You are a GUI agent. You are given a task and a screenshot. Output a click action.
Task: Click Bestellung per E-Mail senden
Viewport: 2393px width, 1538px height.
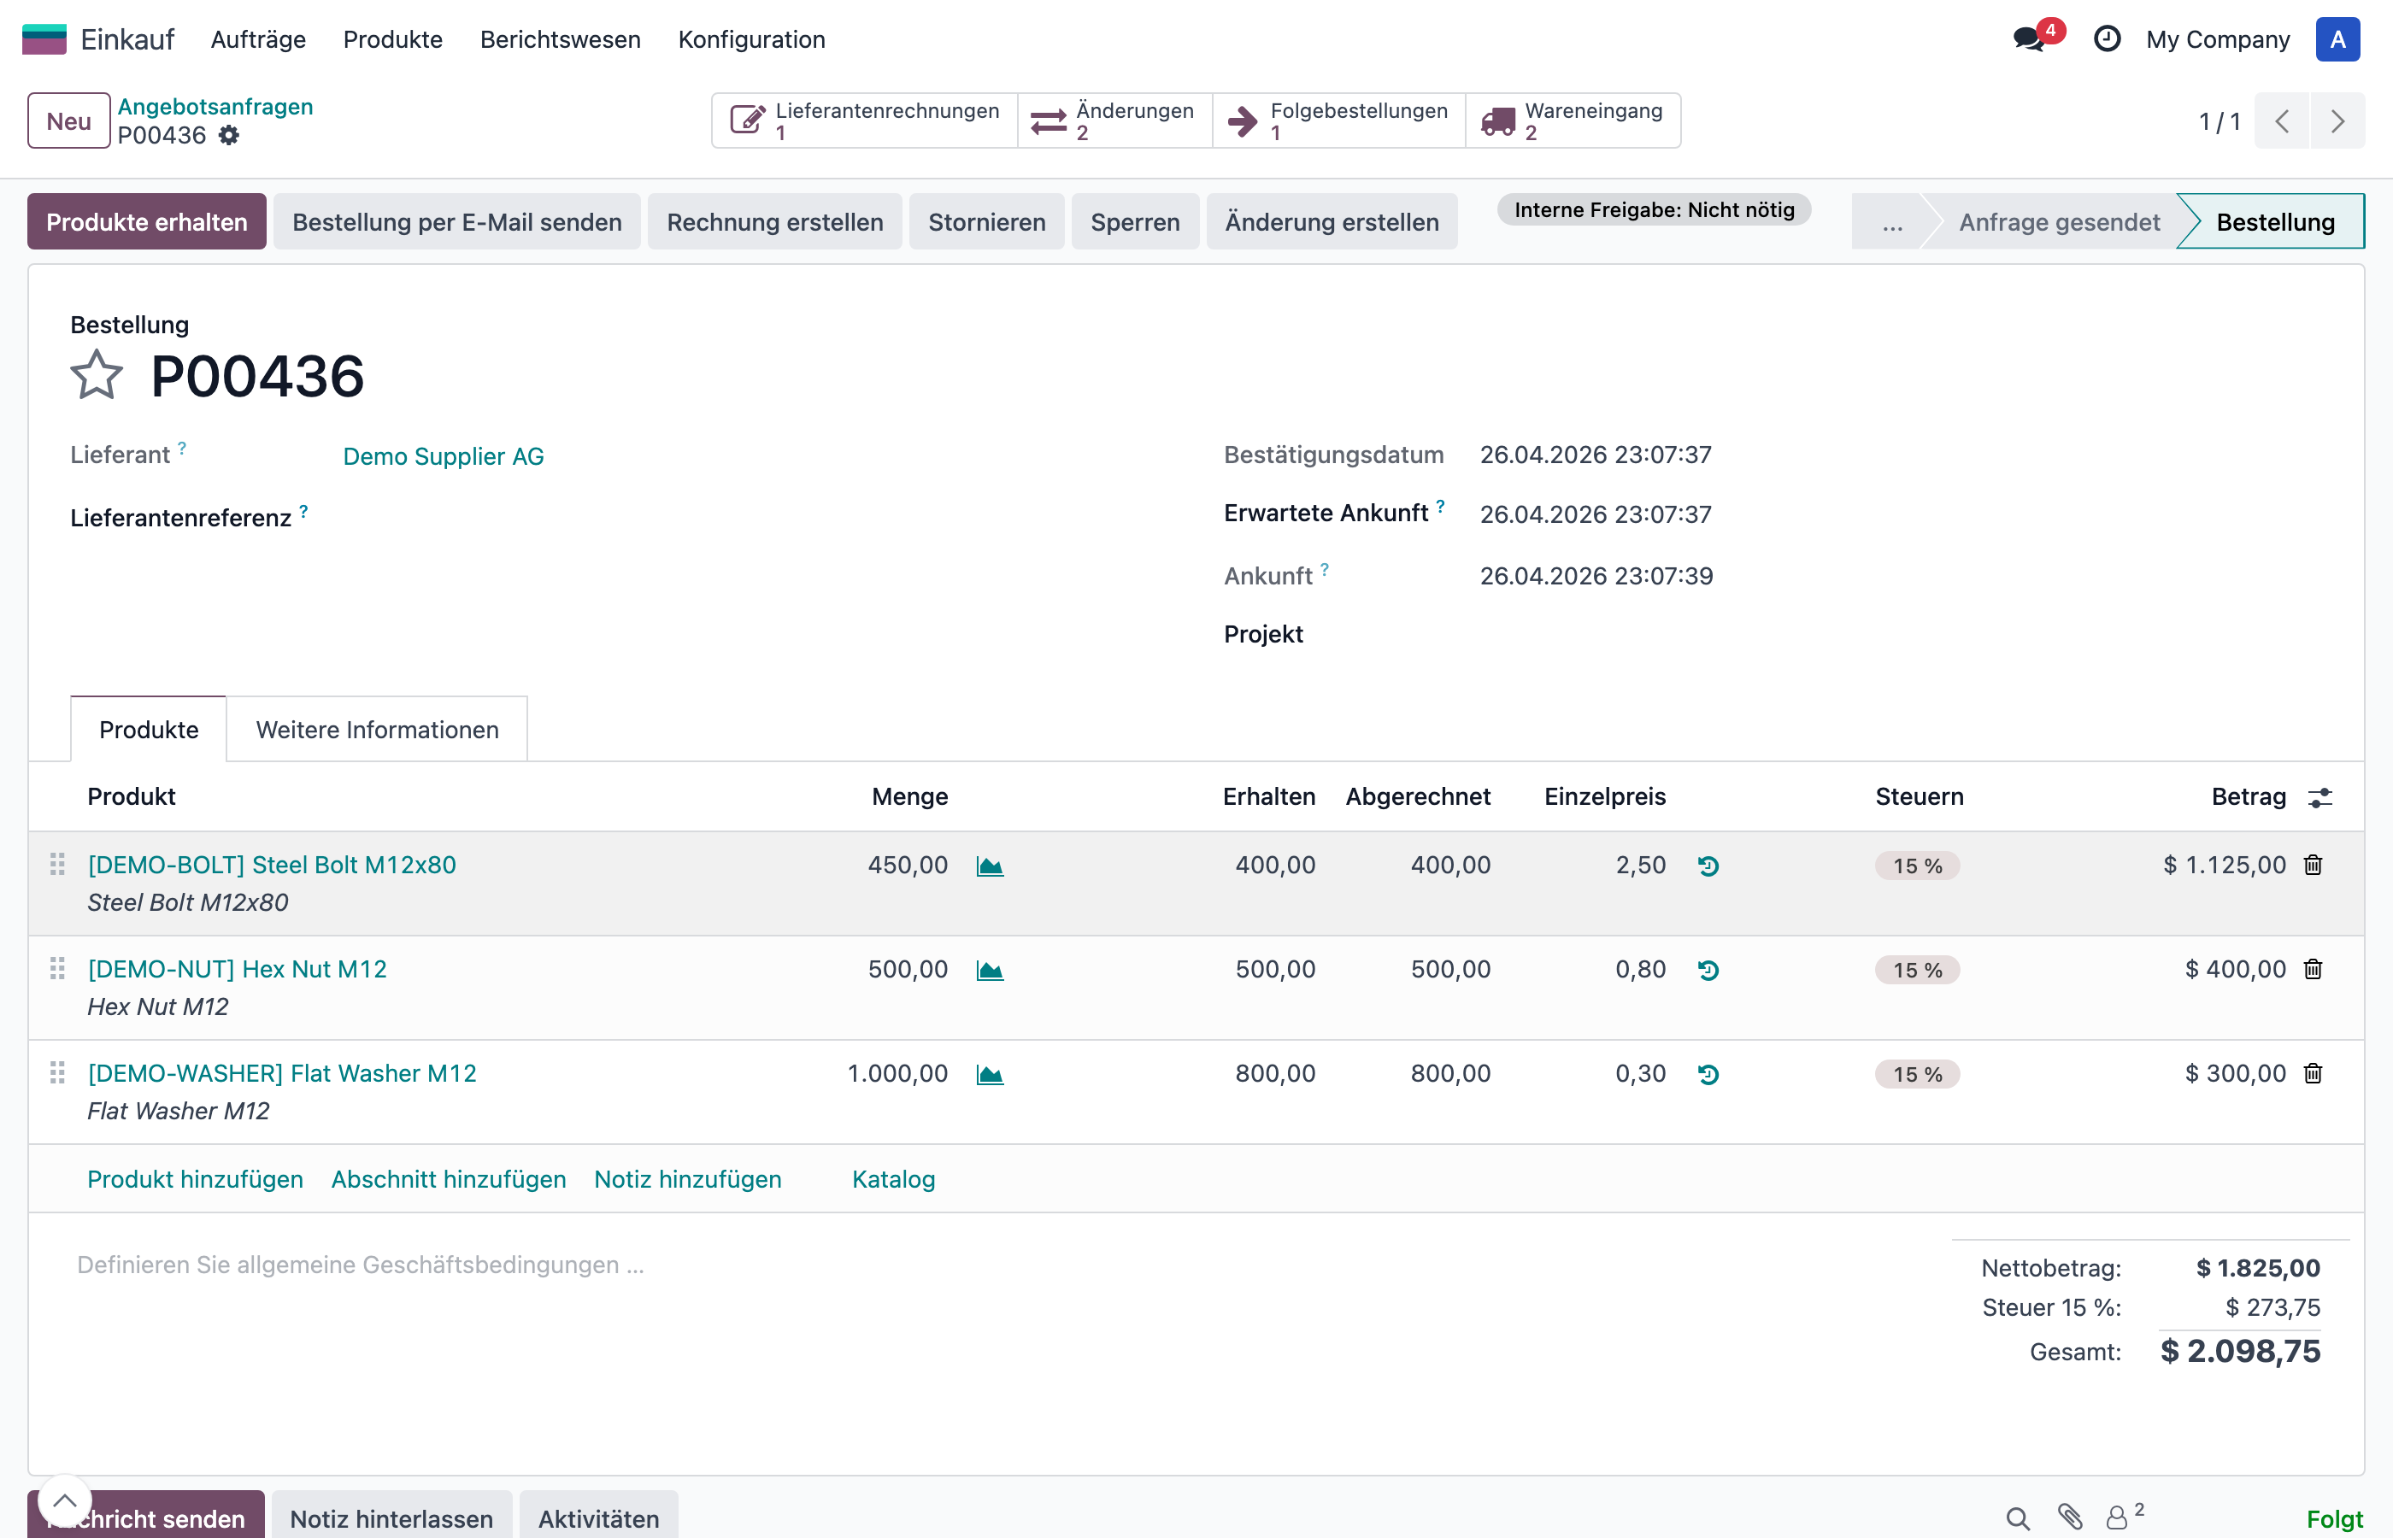[x=457, y=221]
